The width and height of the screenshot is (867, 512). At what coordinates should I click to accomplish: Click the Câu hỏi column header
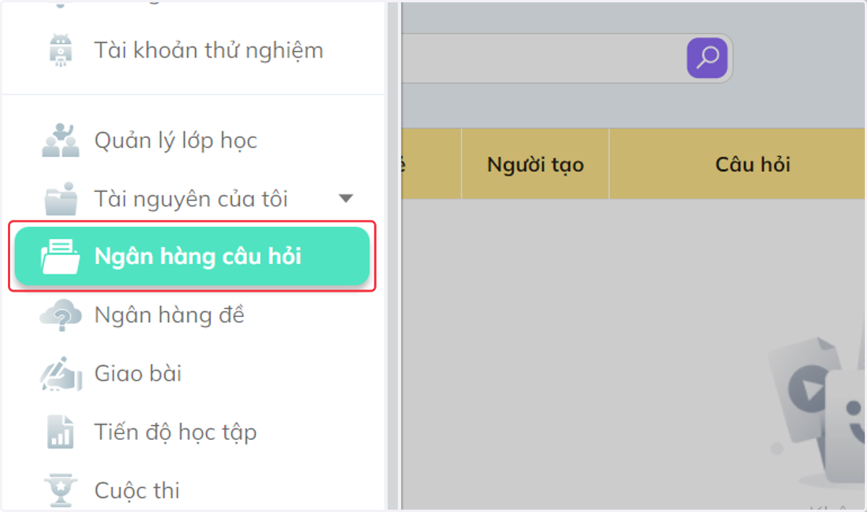tap(738, 164)
